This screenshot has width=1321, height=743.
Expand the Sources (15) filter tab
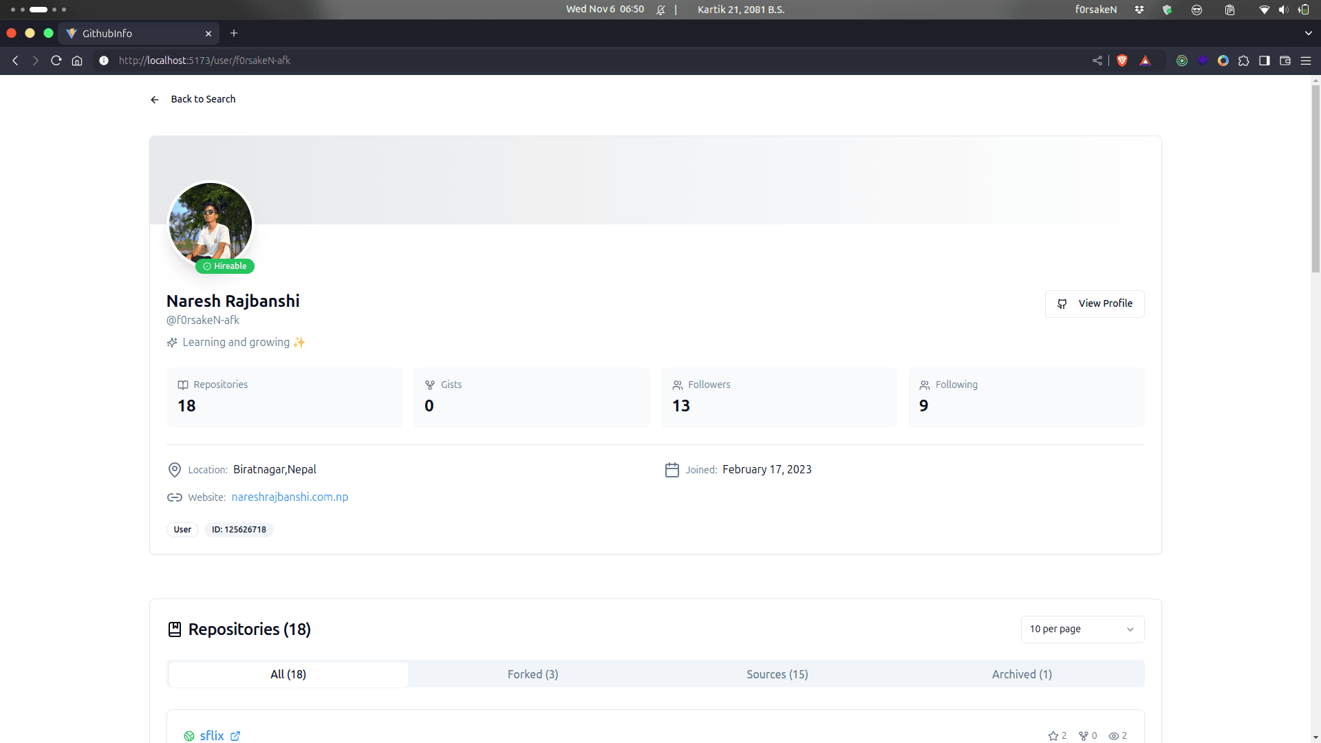[x=777, y=674]
